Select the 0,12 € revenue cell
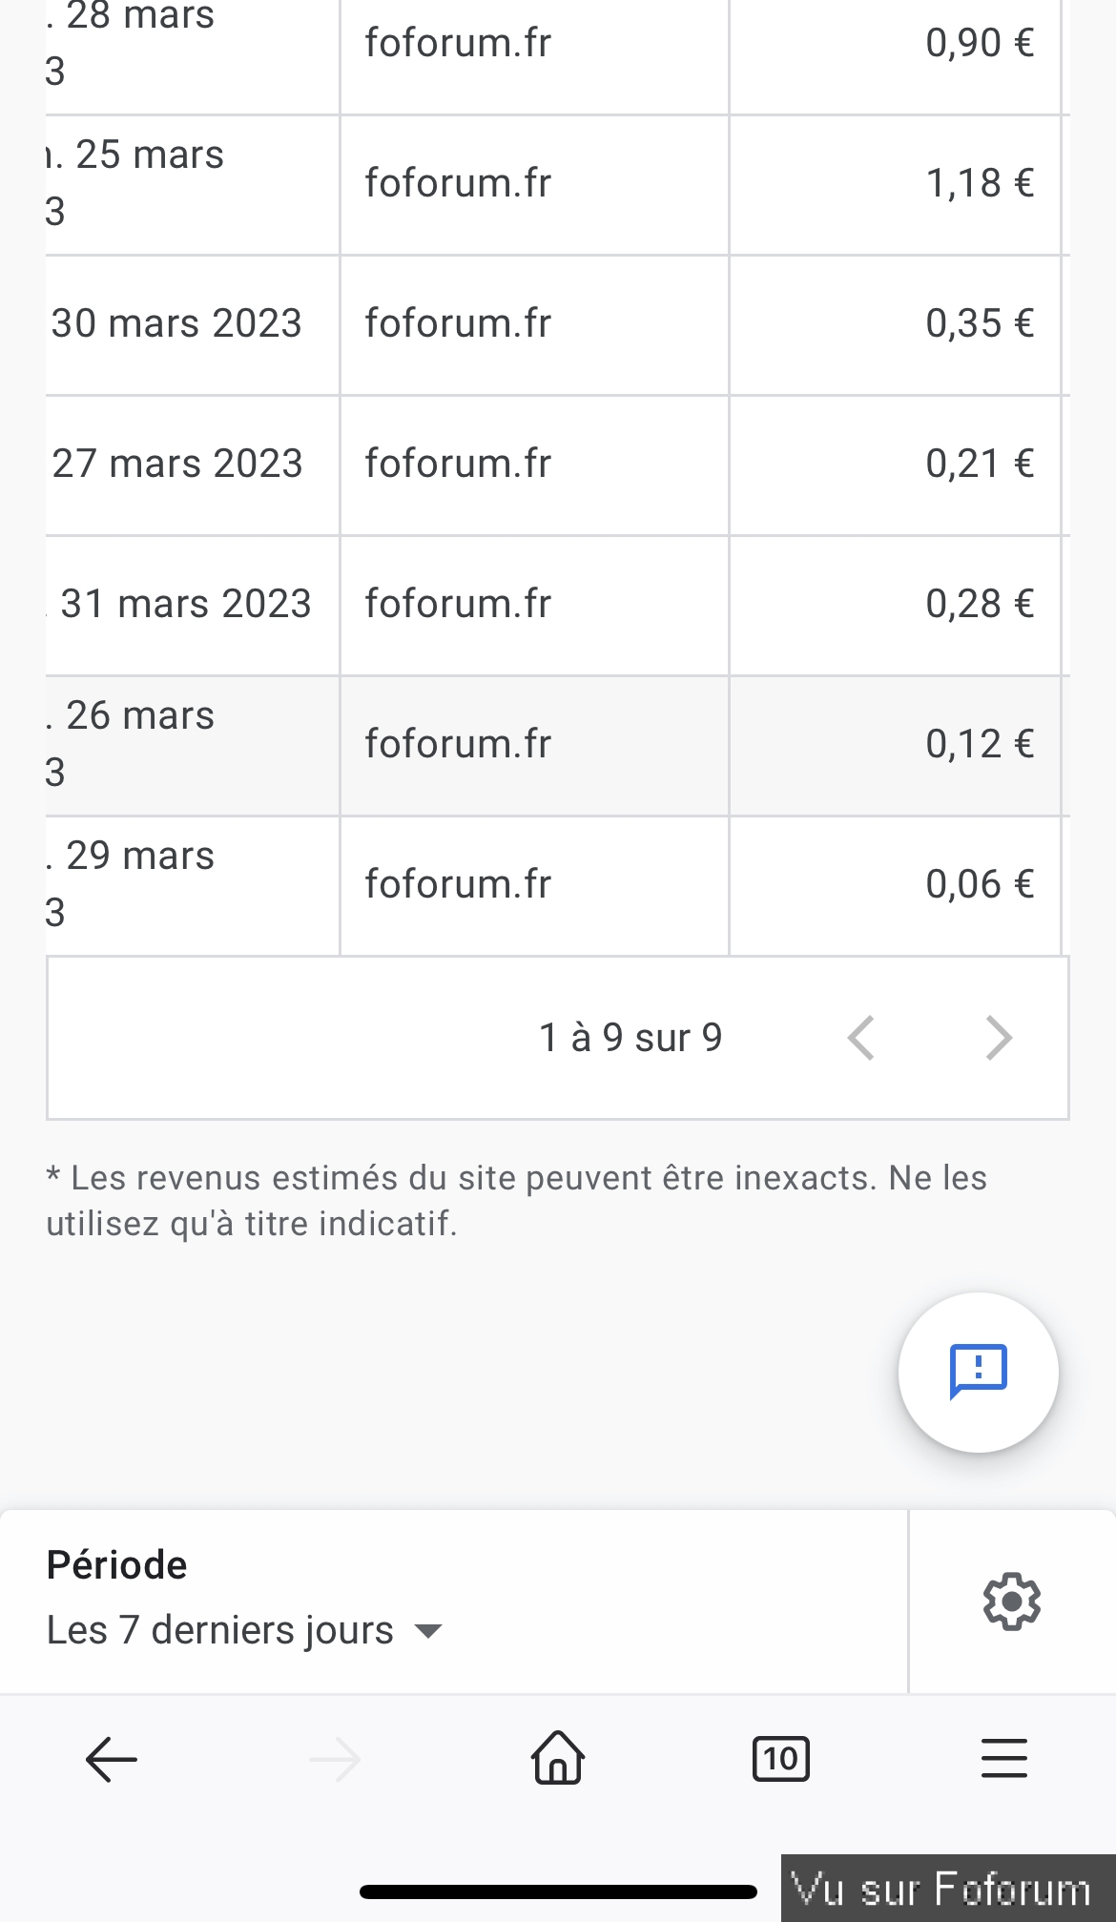The image size is (1116, 1922). (980, 744)
